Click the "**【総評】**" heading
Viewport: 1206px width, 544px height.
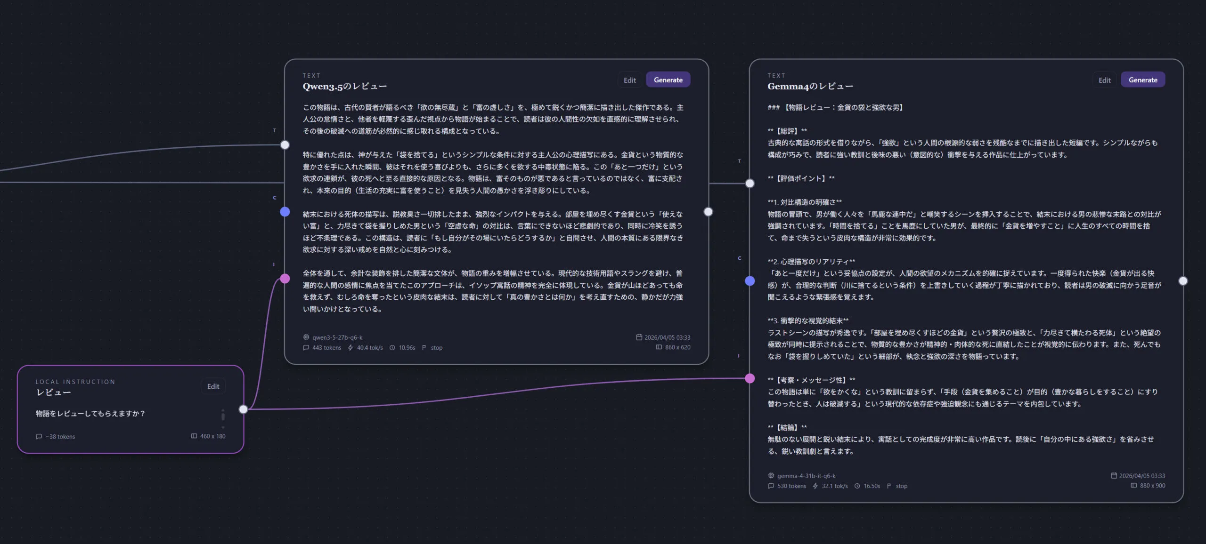(787, 131)
